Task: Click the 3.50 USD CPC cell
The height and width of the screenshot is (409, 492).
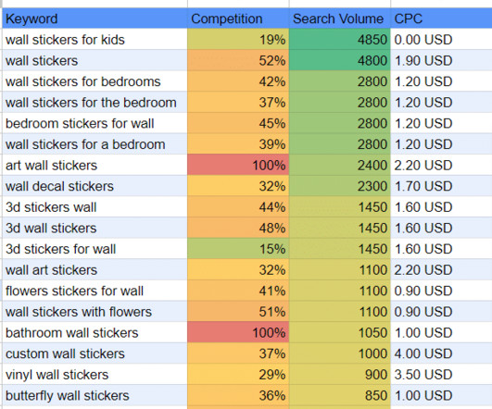Action: 441,375
